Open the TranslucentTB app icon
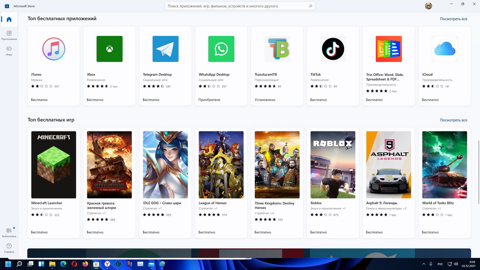The width and height of the screenshot is (480, 270). click(277, 49)
